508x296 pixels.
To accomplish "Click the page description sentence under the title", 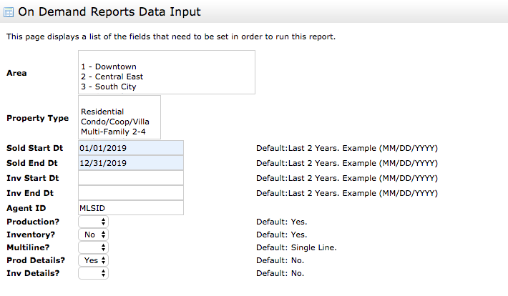I will click(171, 36).
